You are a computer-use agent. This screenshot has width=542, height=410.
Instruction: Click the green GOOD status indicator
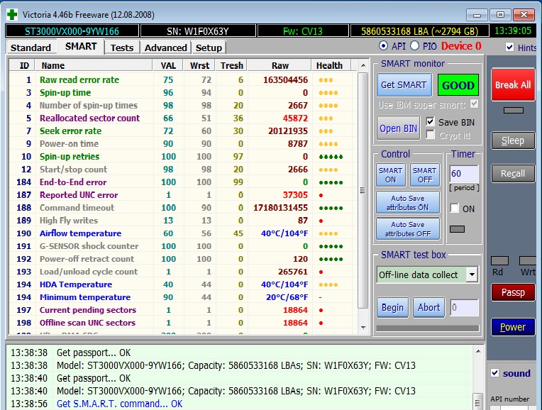[x=458, y=85]
